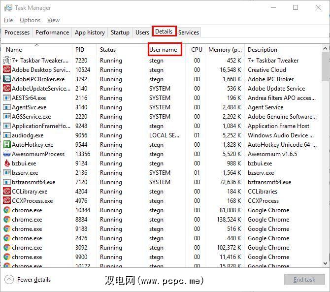Select description Application Frame Host
330x292 pixels.
tap(278, 126)
